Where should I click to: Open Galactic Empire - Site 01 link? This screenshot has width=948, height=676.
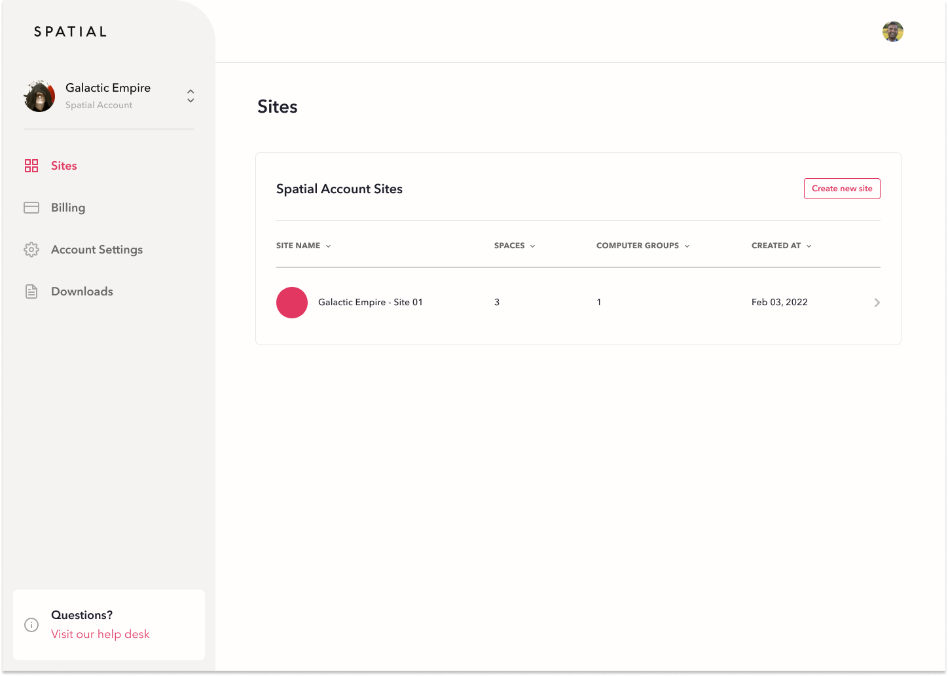coord(371,302)
